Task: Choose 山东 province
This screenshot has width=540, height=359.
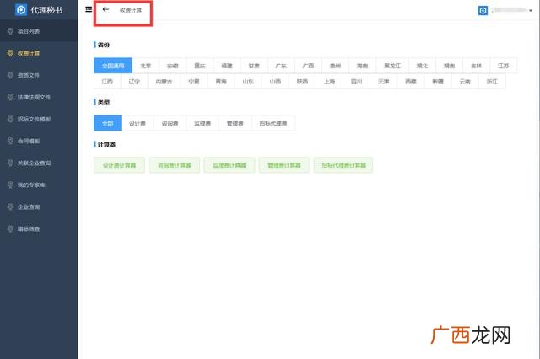Action: [248, 82]
